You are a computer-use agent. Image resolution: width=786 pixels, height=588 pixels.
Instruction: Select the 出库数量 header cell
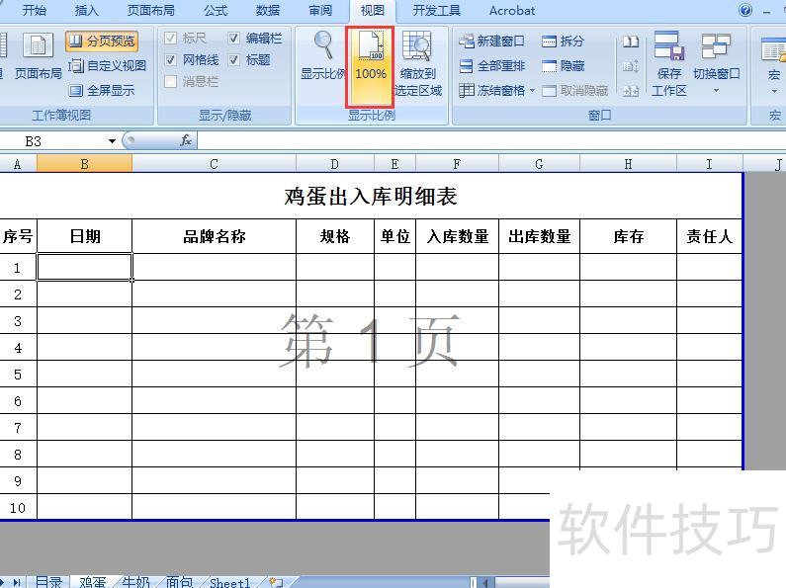[x=540, y=236]
